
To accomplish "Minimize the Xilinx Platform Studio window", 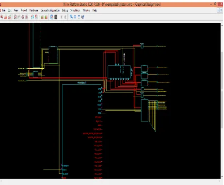I will (x=211, y=4).
